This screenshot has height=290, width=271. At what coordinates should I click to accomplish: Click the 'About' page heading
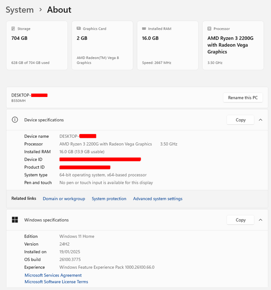point(59,10)
